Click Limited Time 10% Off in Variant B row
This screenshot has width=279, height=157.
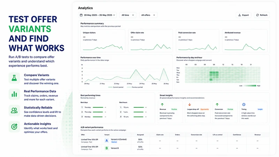(x=90, y=147)
